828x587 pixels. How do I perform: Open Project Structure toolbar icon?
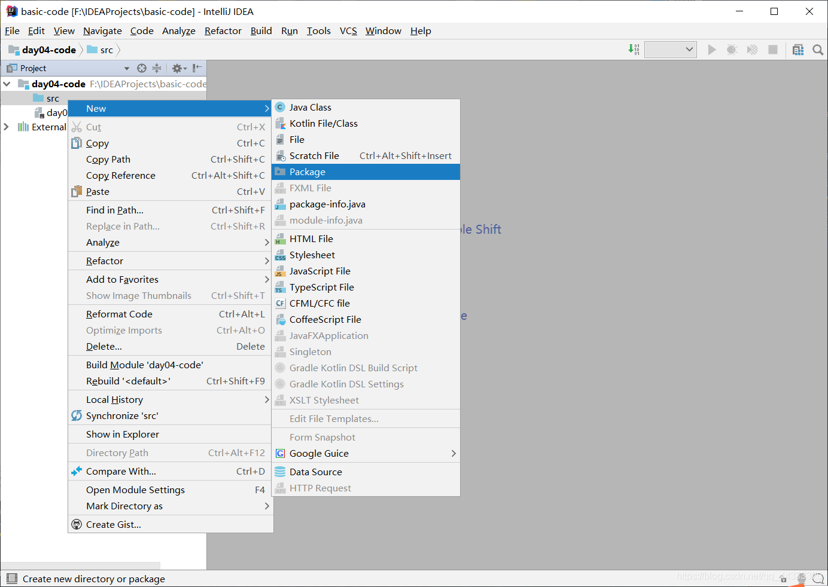(x=797, y=50)
